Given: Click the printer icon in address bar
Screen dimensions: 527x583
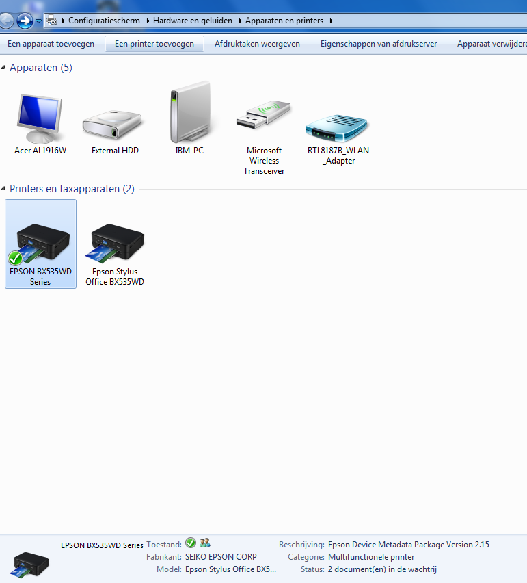Looking at the screenshot, I should pos(51,21).
